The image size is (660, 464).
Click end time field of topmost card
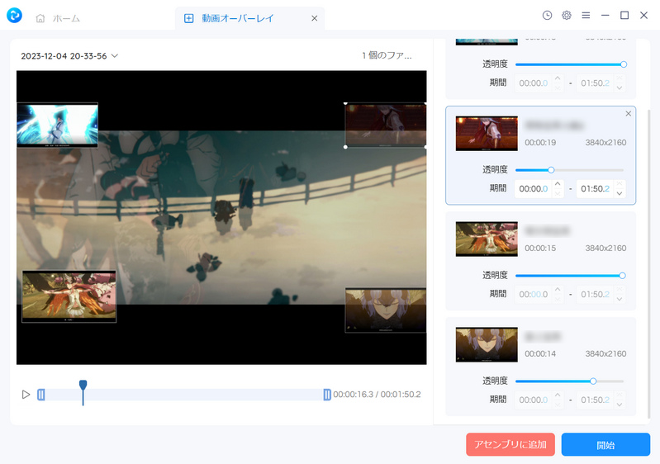coord(596,83)
